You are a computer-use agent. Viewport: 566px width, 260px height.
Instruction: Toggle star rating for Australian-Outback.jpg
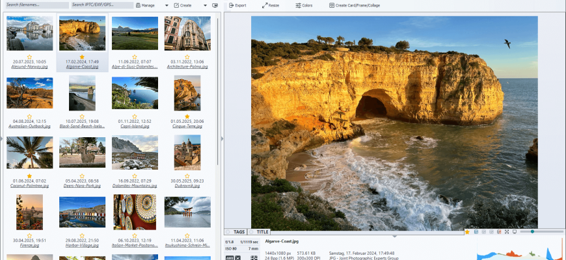point(29,116)
